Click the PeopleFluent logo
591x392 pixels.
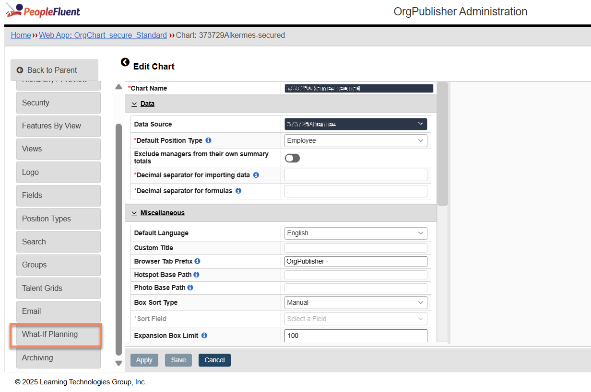(43, 11)
